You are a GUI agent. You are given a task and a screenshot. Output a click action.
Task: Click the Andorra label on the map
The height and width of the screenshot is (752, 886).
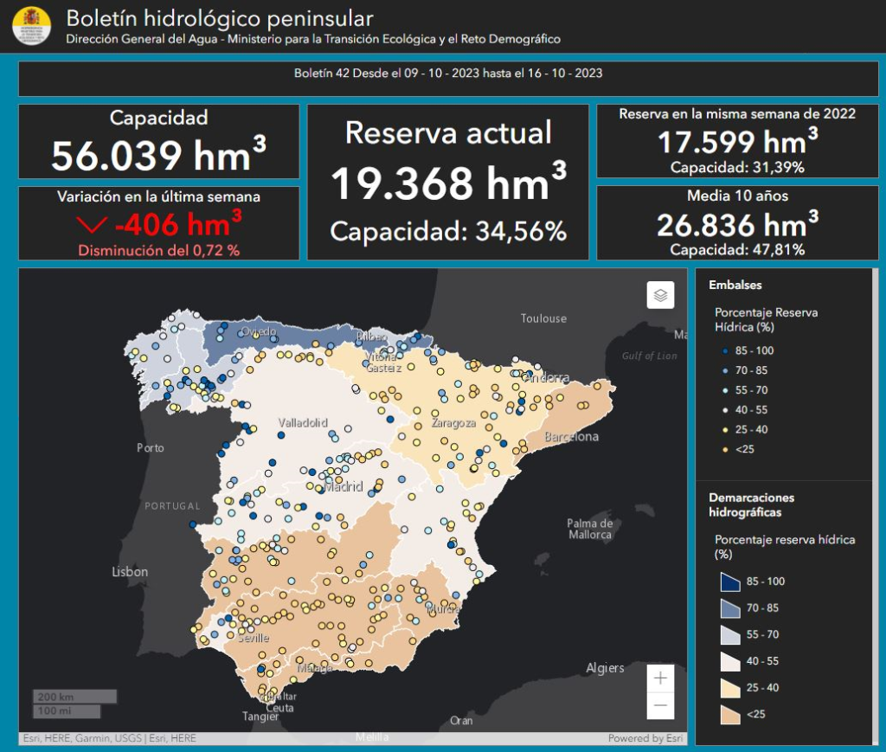point(546,378)
